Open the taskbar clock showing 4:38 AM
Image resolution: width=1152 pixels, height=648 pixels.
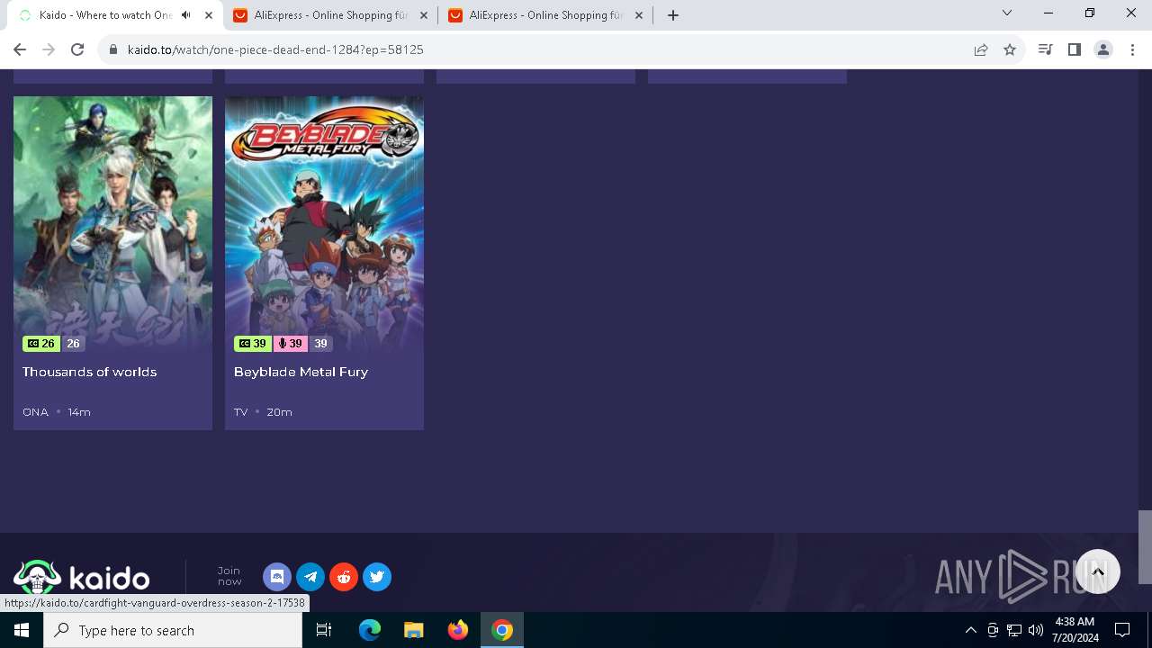tap(1074, 630)
